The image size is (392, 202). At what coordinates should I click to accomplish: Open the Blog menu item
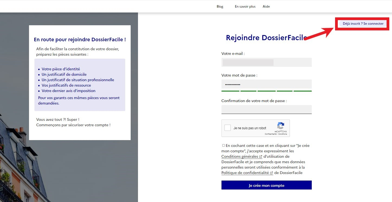click(x=220, y=7)
